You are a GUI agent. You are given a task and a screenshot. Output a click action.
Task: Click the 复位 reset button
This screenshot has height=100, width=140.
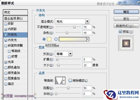click(x=126, y=19)
